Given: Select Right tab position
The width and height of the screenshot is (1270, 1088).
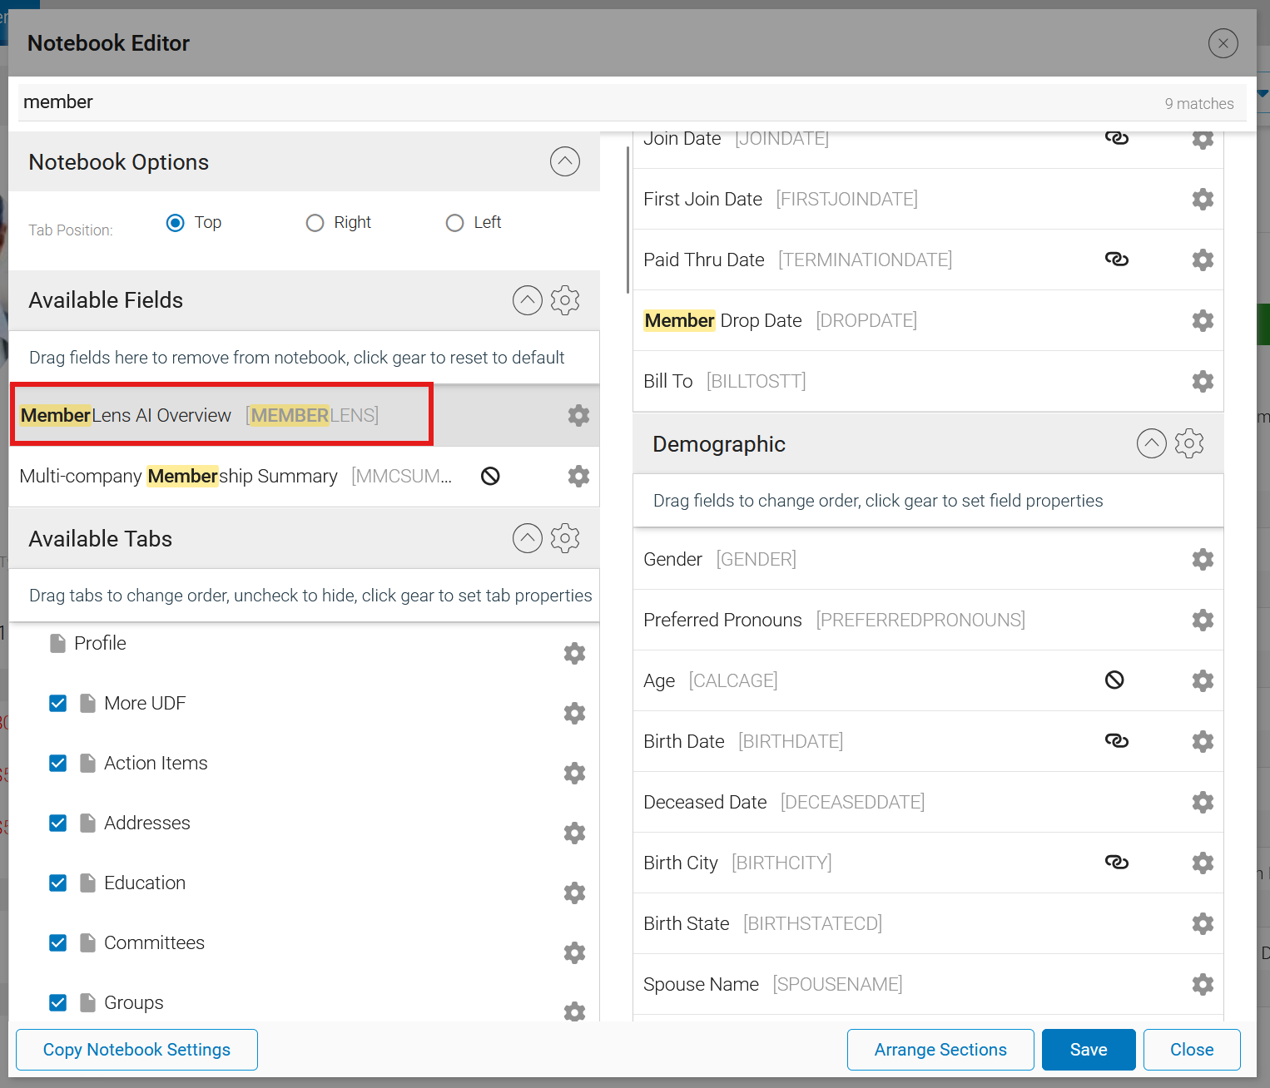Looking at the screenshot, I should pos(315,223).
